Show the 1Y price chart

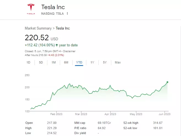92,62
